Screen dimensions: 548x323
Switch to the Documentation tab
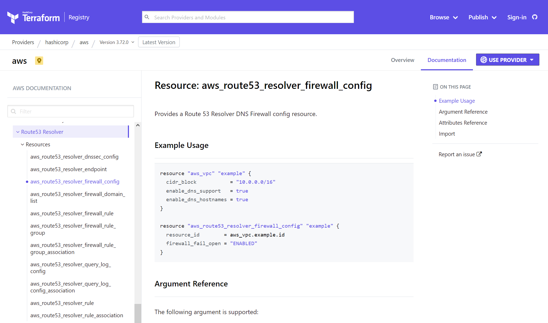point(447,60)
